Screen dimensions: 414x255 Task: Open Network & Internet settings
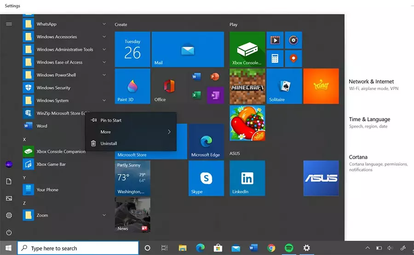pos(371,81)
